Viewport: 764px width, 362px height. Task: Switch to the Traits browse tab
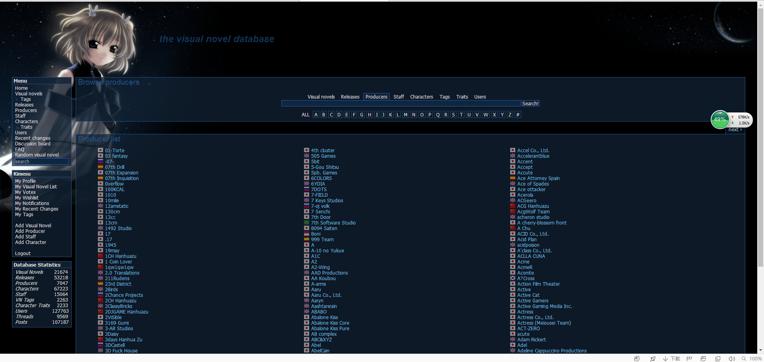[462, 97]
